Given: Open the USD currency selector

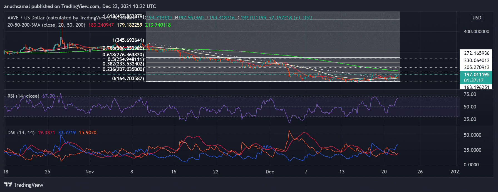Looking at the screenshot, I should (477, 18).
